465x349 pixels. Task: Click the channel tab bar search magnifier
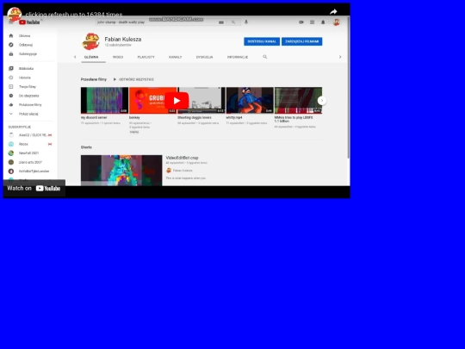[x=265, y=57]
